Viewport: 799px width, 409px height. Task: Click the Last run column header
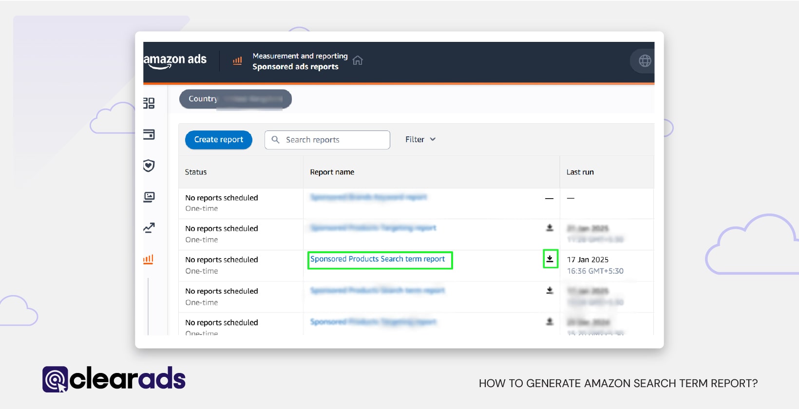click(x=580, y=172)
